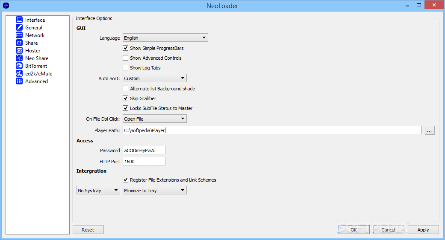
Task: Click the Reset button
Action: tap(88, 229)
